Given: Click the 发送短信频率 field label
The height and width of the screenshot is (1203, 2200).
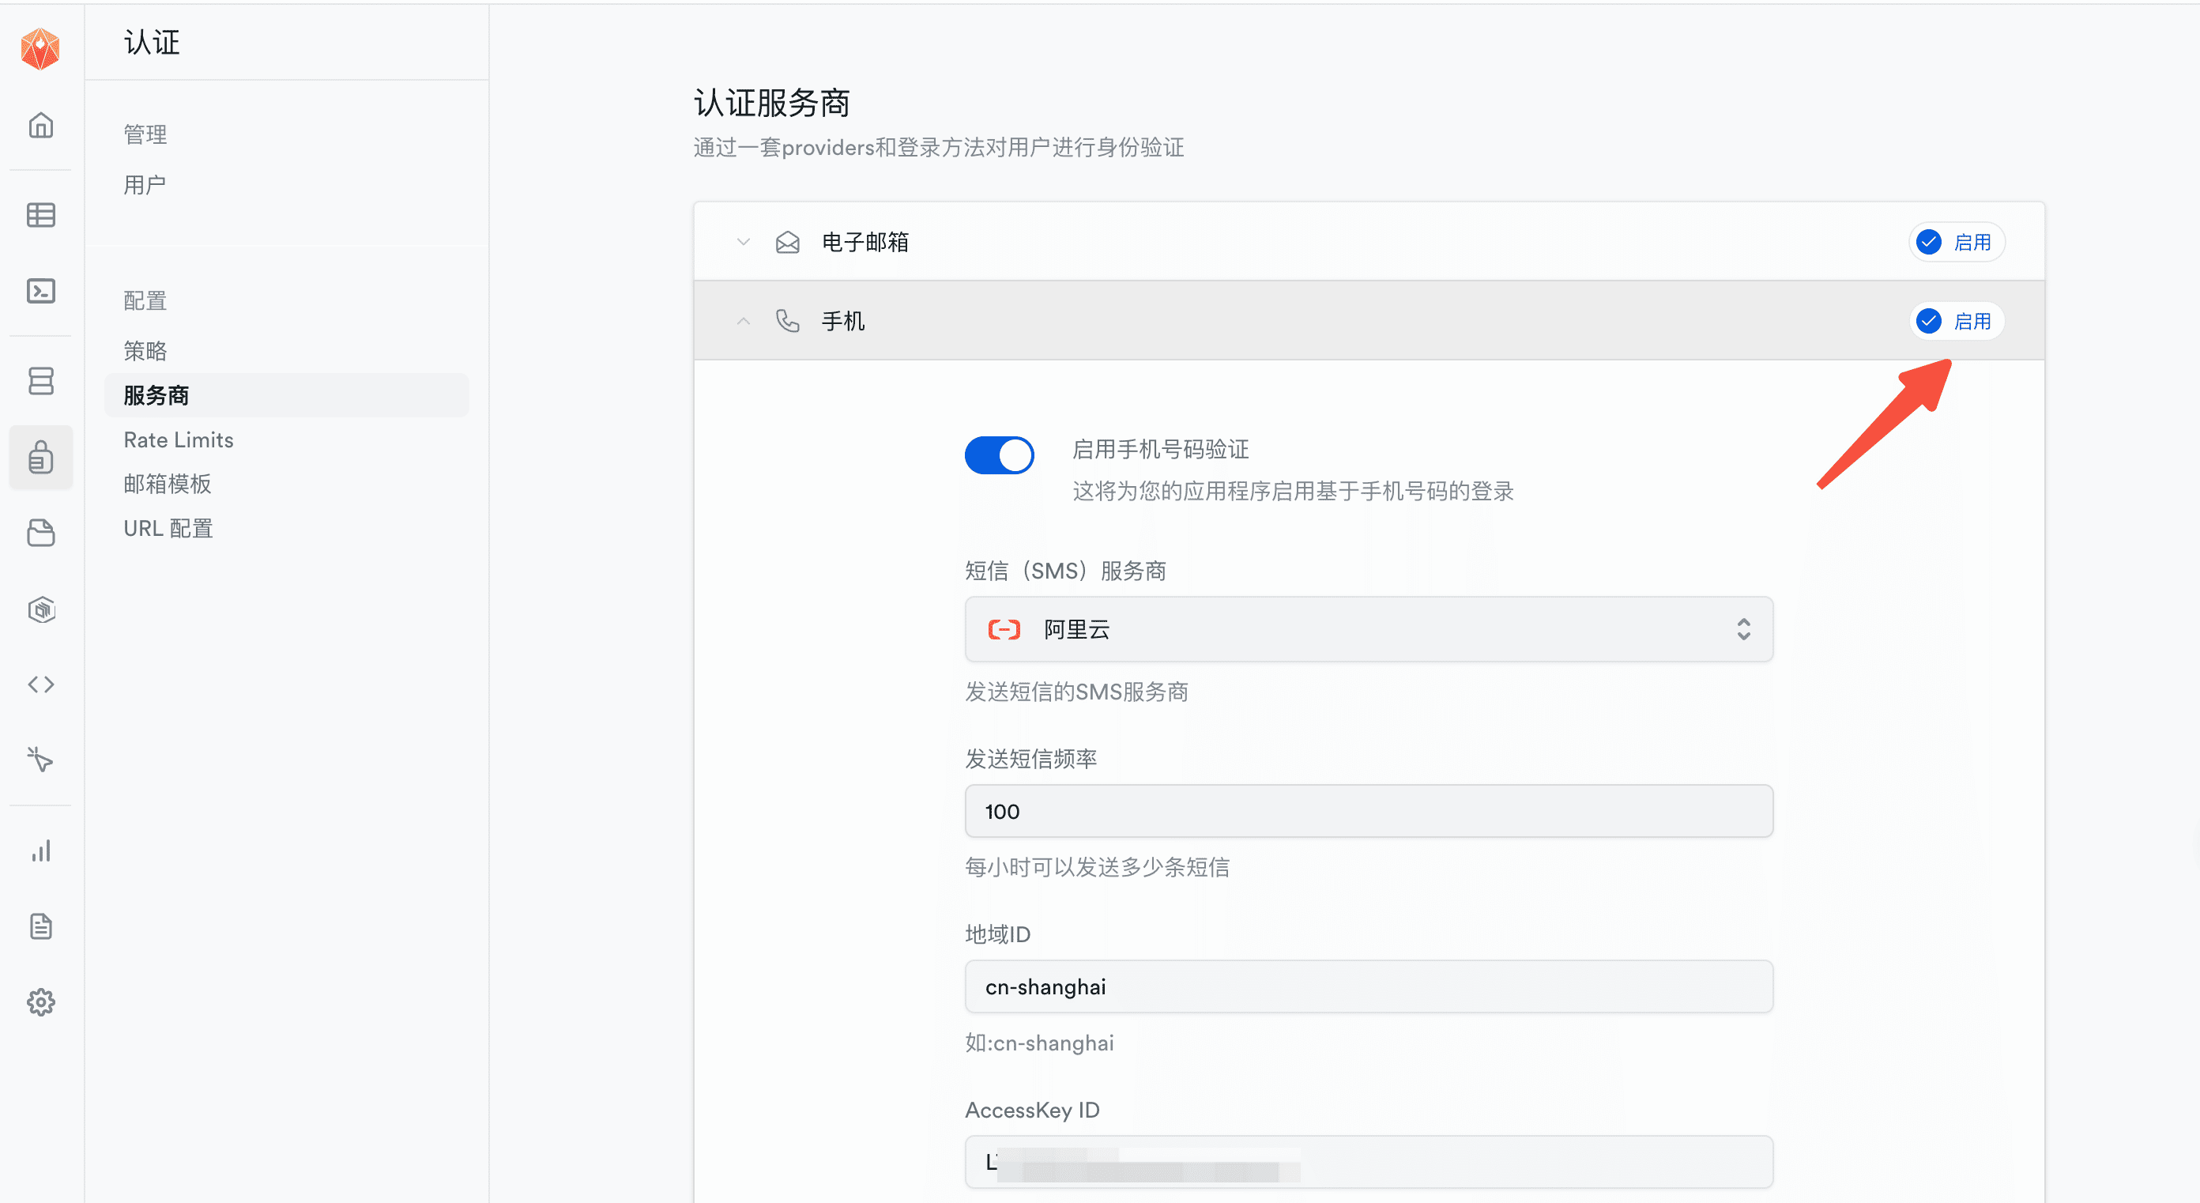Looking at the screenshot, I should [1030, 759].
